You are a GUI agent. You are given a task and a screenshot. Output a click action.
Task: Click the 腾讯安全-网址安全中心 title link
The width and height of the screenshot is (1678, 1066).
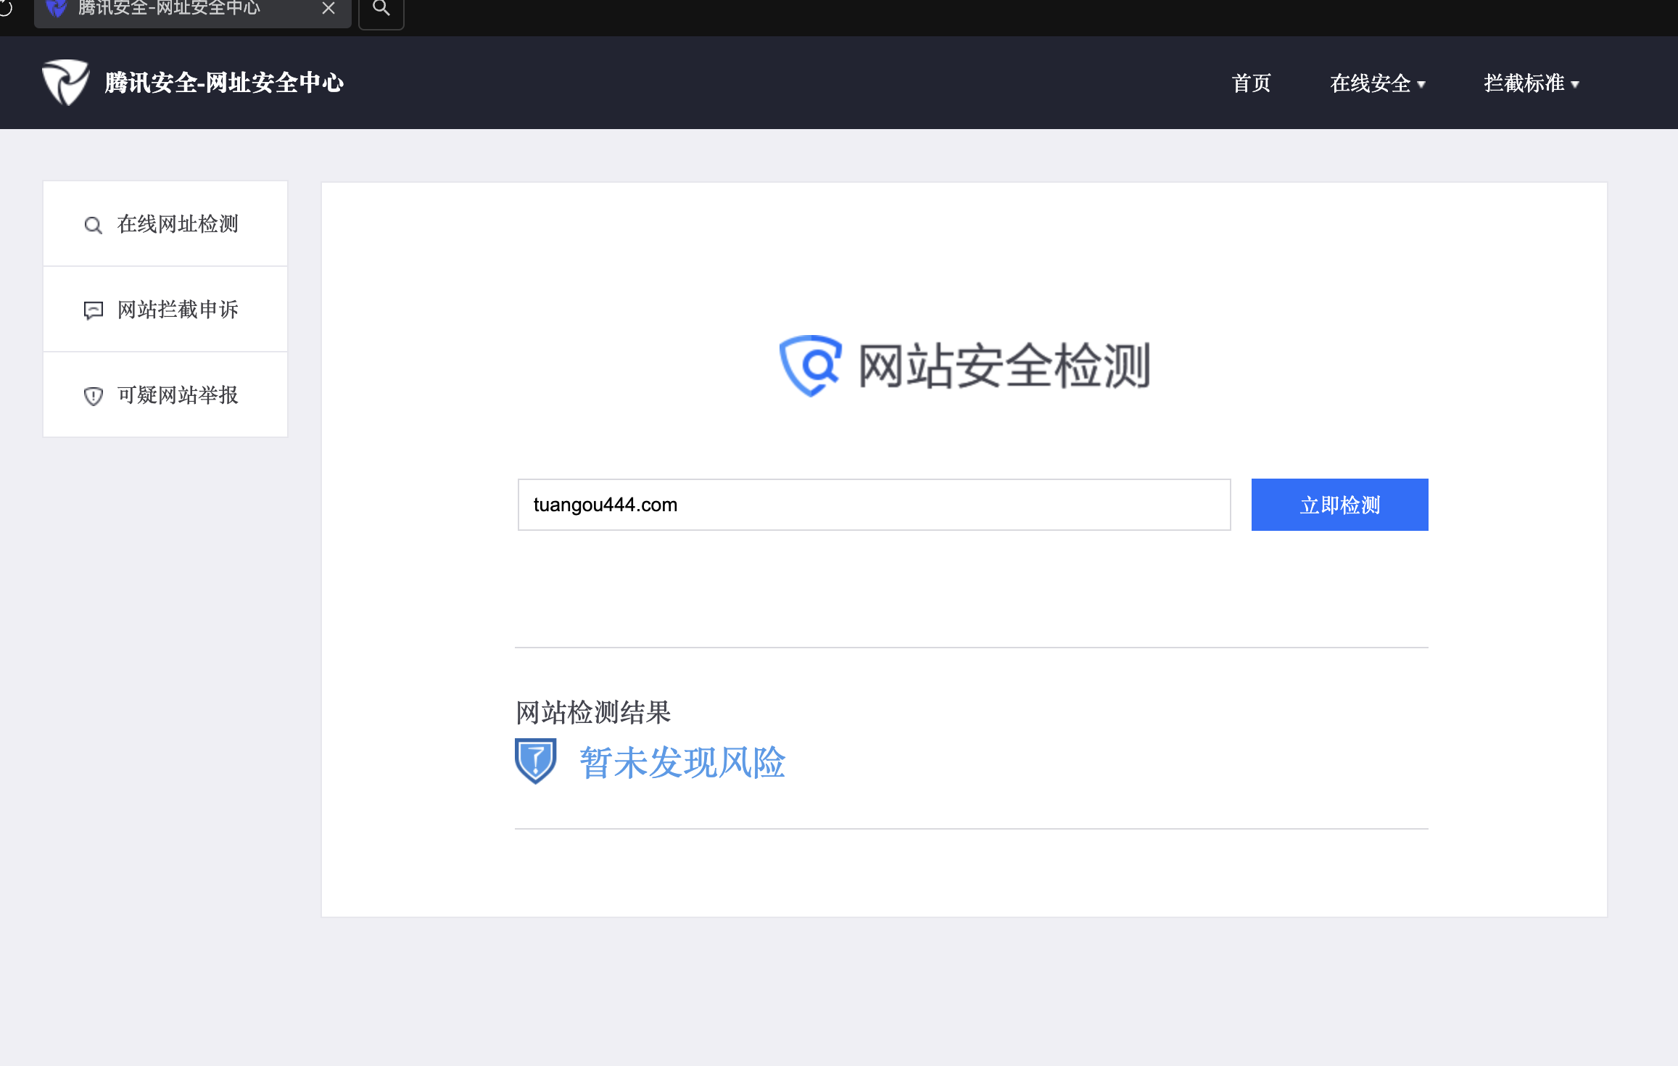coord(224,83)
